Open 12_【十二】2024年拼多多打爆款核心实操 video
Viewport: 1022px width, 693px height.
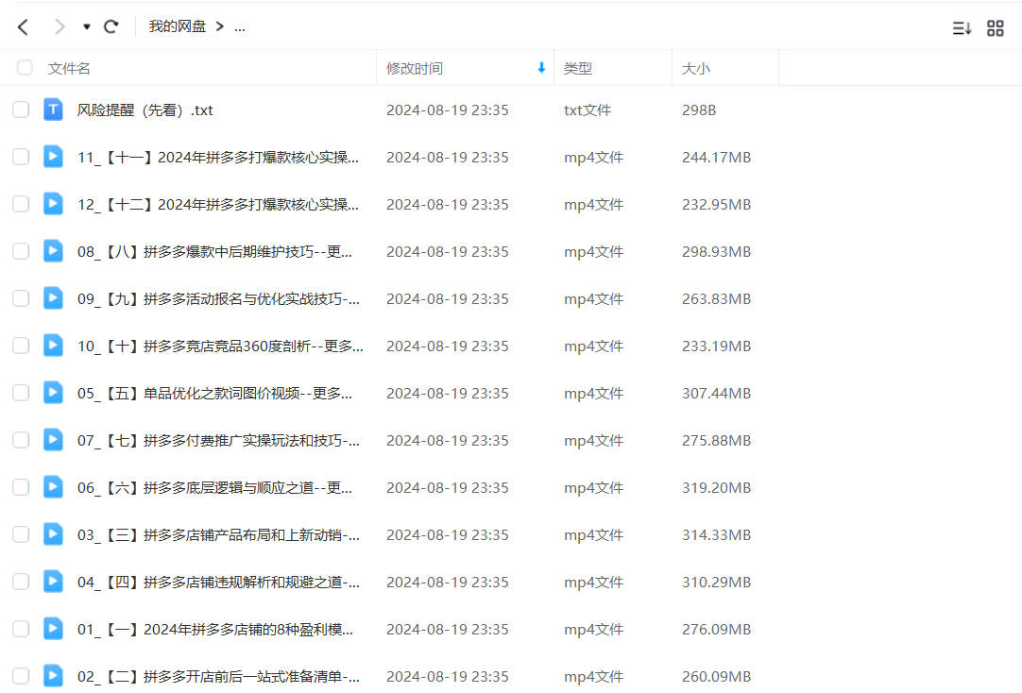(217, 205)
